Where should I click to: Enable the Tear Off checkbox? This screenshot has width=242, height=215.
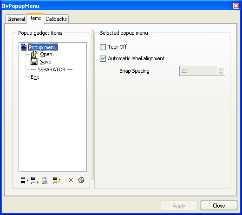point(103,47)
